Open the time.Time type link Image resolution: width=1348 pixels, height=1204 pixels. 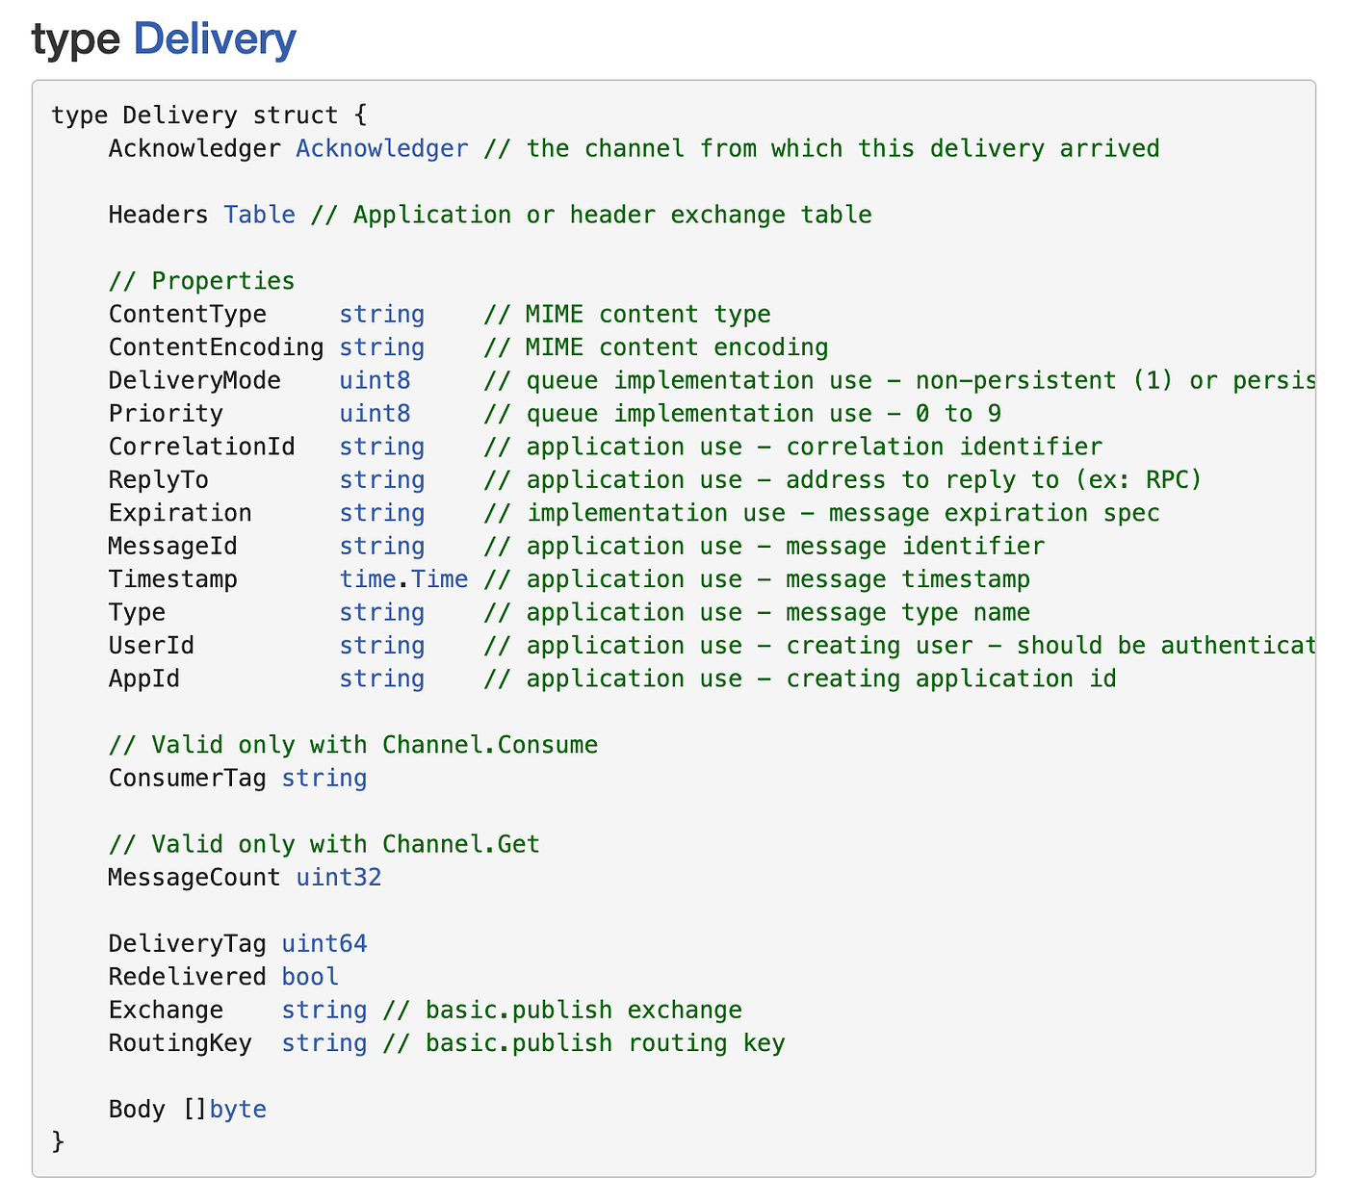pos(402,578)
